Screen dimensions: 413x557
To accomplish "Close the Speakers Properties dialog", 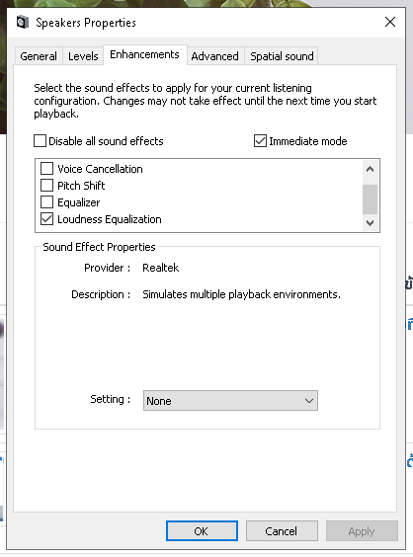I will [390, 22].
